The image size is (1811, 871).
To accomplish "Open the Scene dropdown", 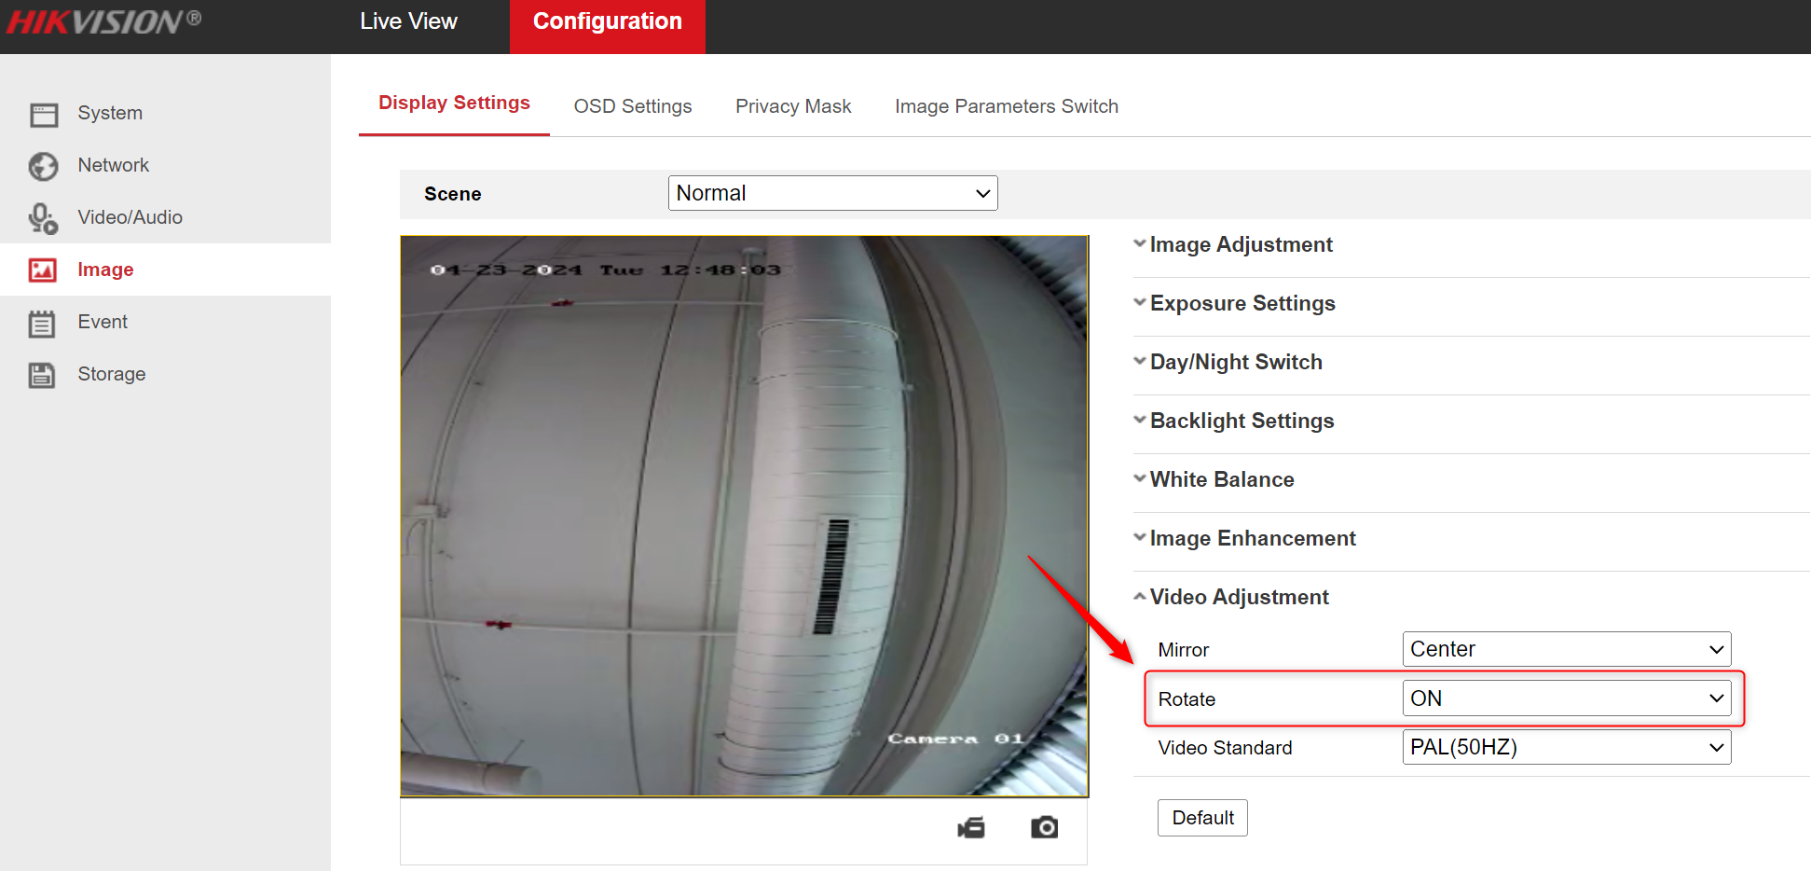I will pos(831,193).
